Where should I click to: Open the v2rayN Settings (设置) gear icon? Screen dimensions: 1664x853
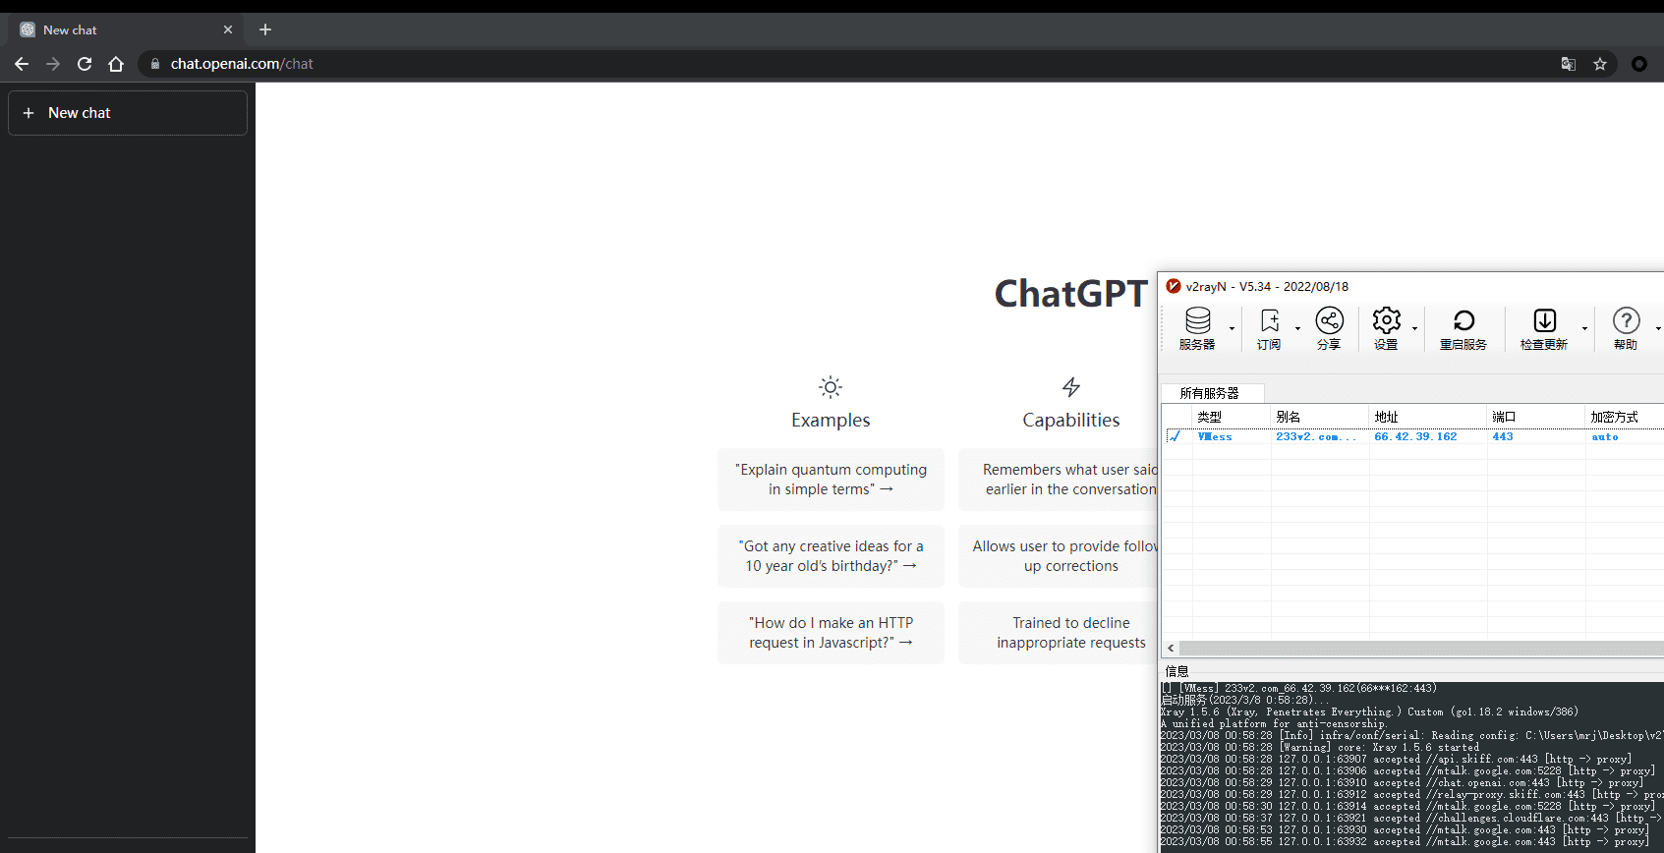(x=1386, y=328)
